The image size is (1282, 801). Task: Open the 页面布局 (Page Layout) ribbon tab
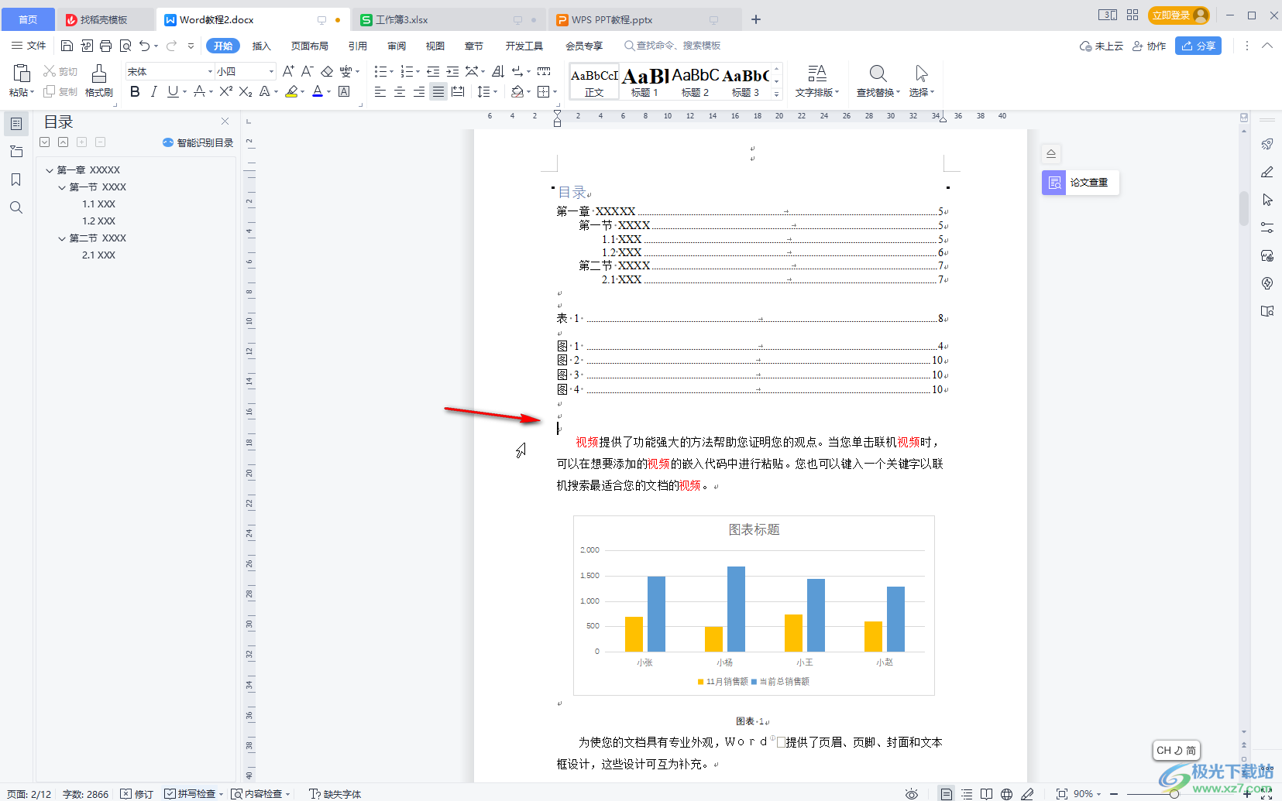point(310,46)
